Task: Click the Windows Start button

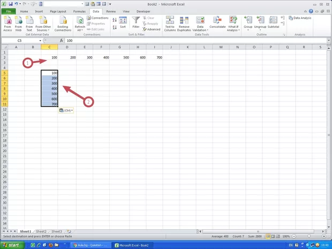Action: pyautogui.click(x=12, y=245)
